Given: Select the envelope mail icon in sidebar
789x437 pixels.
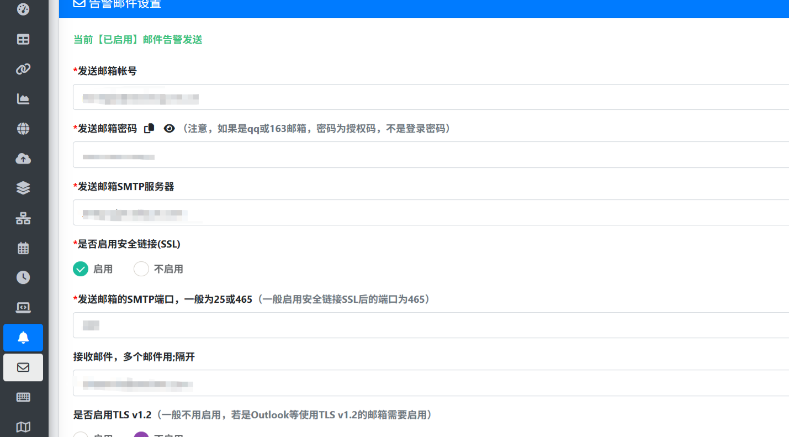Looking at the screenshot, I should 23,367.
